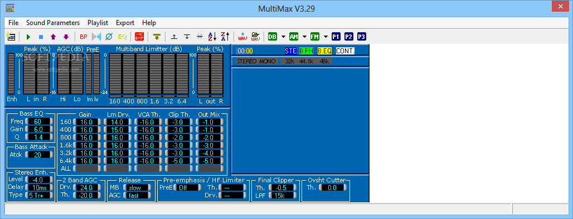This screenshot has width=573, height=219.
Task: Click the red delete item cross icon
Action: (200, 37)
